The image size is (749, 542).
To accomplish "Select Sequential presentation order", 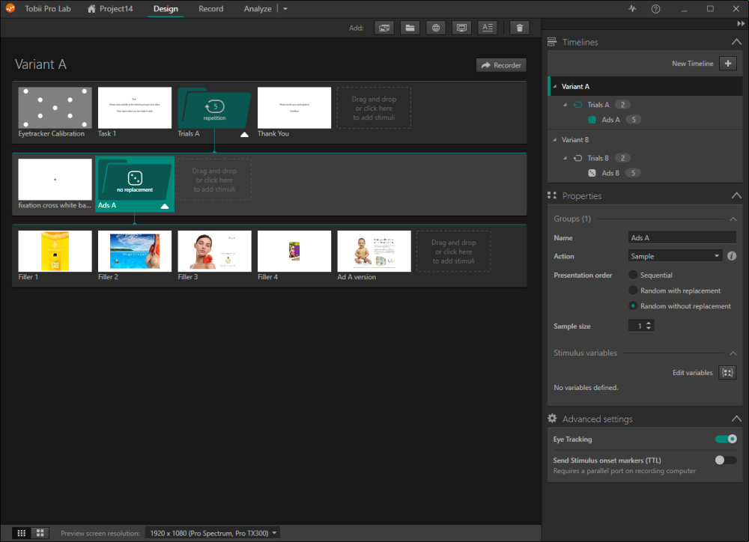I will 633,275.
